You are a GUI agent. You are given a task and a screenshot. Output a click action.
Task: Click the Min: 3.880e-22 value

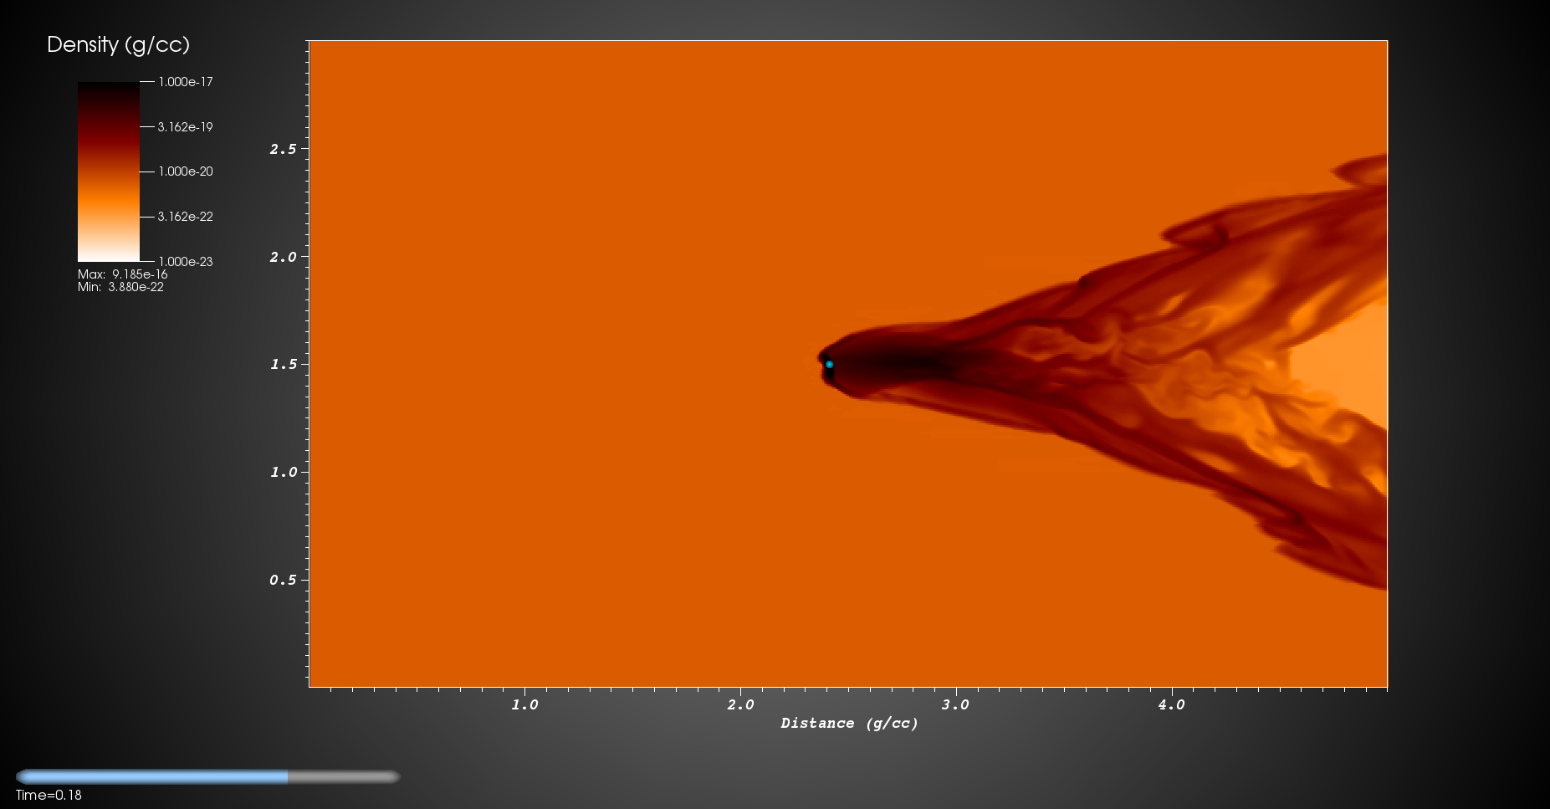coord(120,287)
